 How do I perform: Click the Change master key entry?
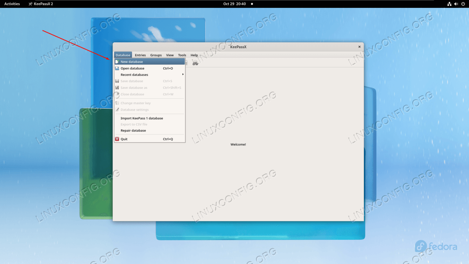[x=149, y=103]
